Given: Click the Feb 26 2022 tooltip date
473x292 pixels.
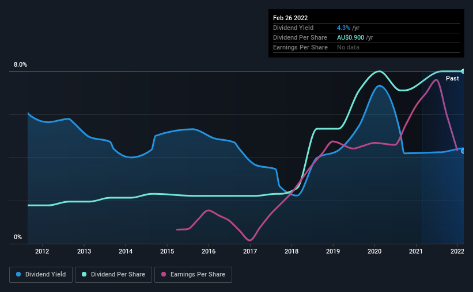Looking at the screenshot, I should (290, 18).
